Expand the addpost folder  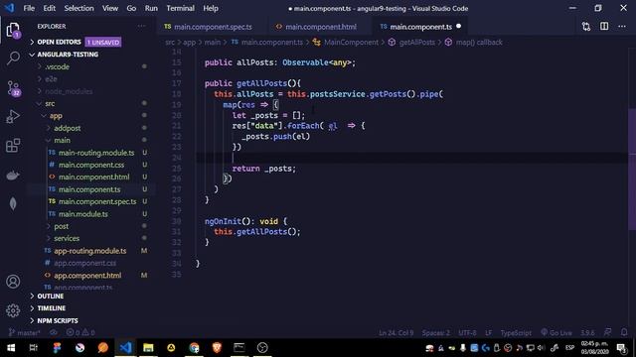[x=67, y=128]
